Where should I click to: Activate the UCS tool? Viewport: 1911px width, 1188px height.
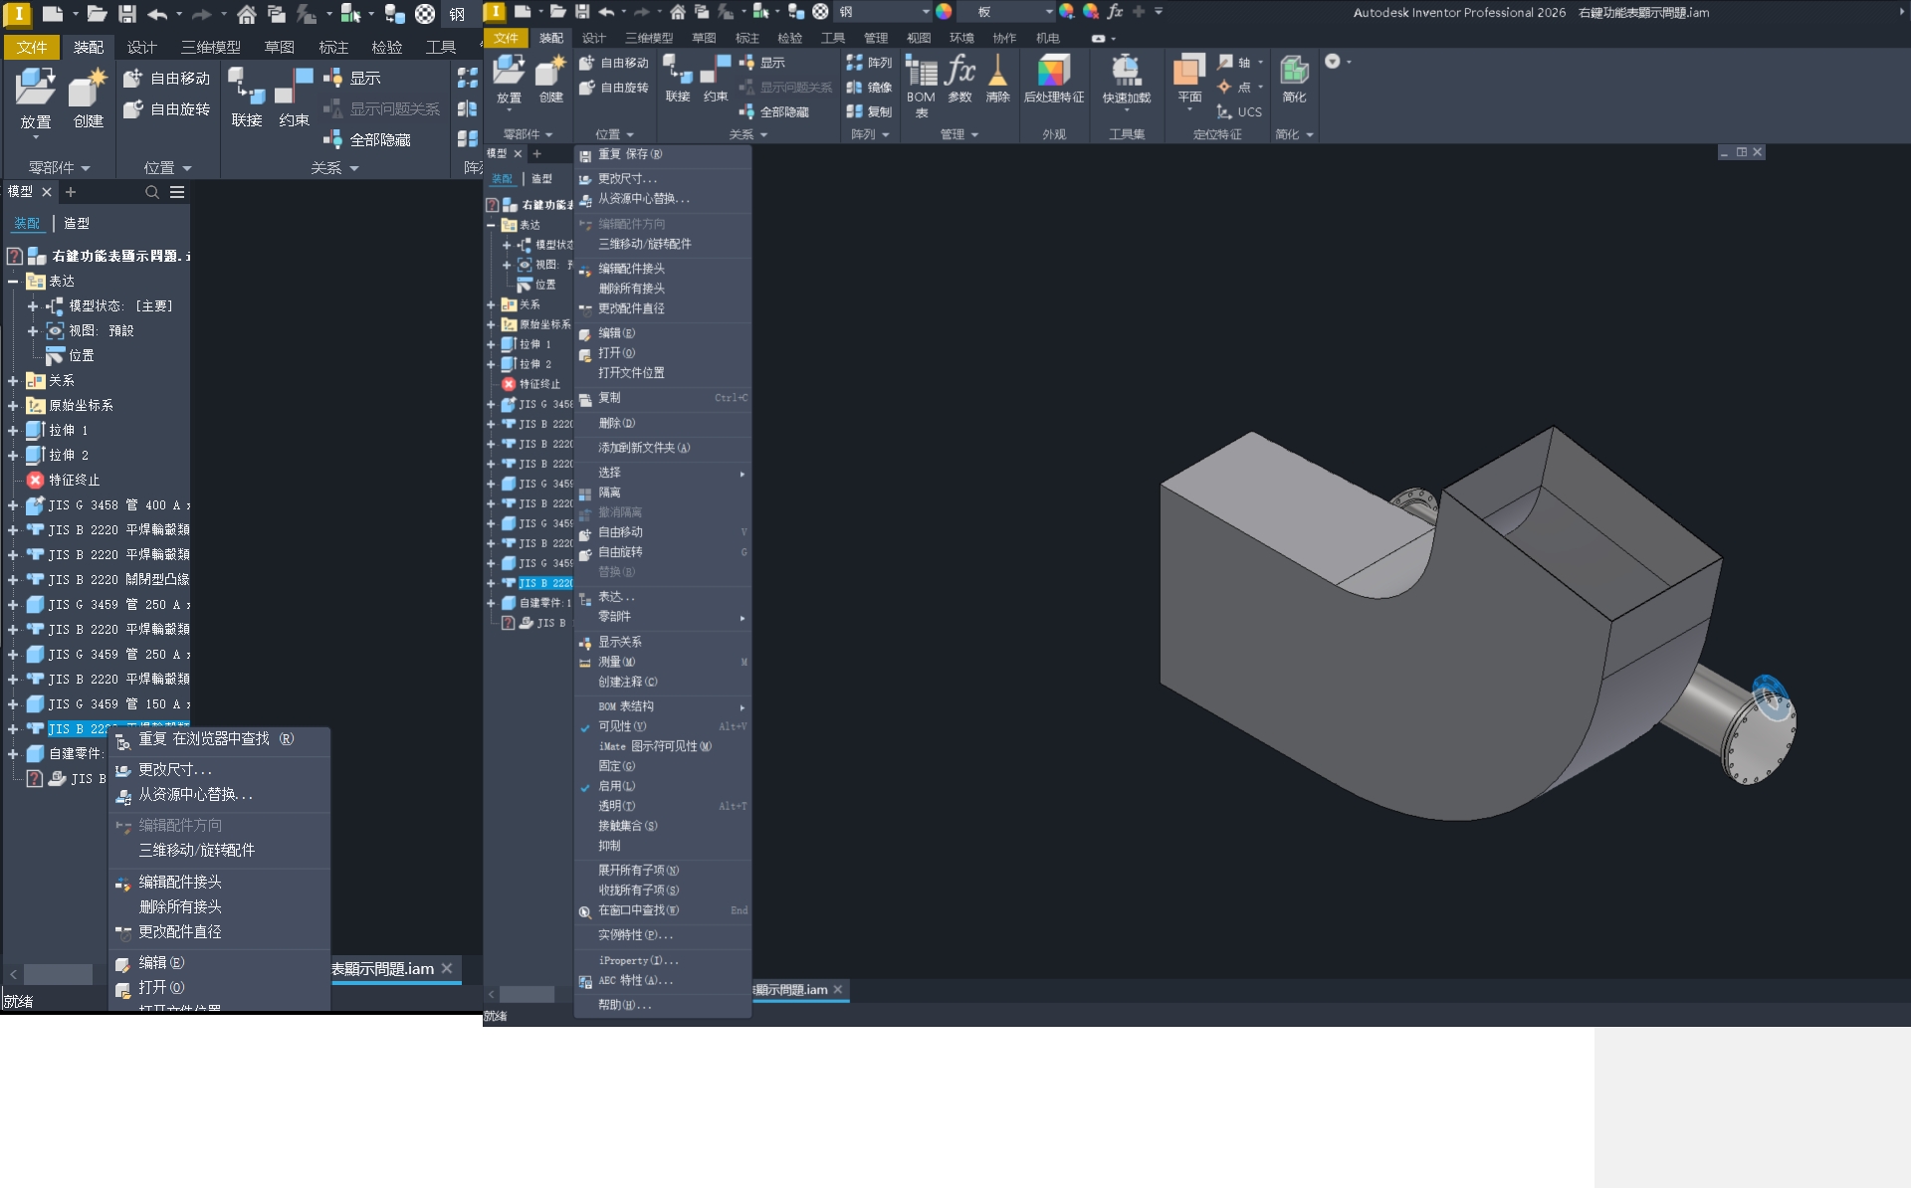tap(1239, 111)
